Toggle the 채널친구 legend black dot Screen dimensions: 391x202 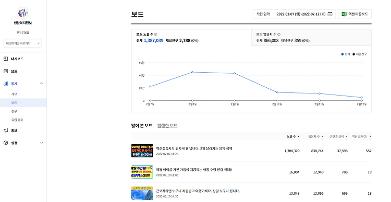click(353, 54)
